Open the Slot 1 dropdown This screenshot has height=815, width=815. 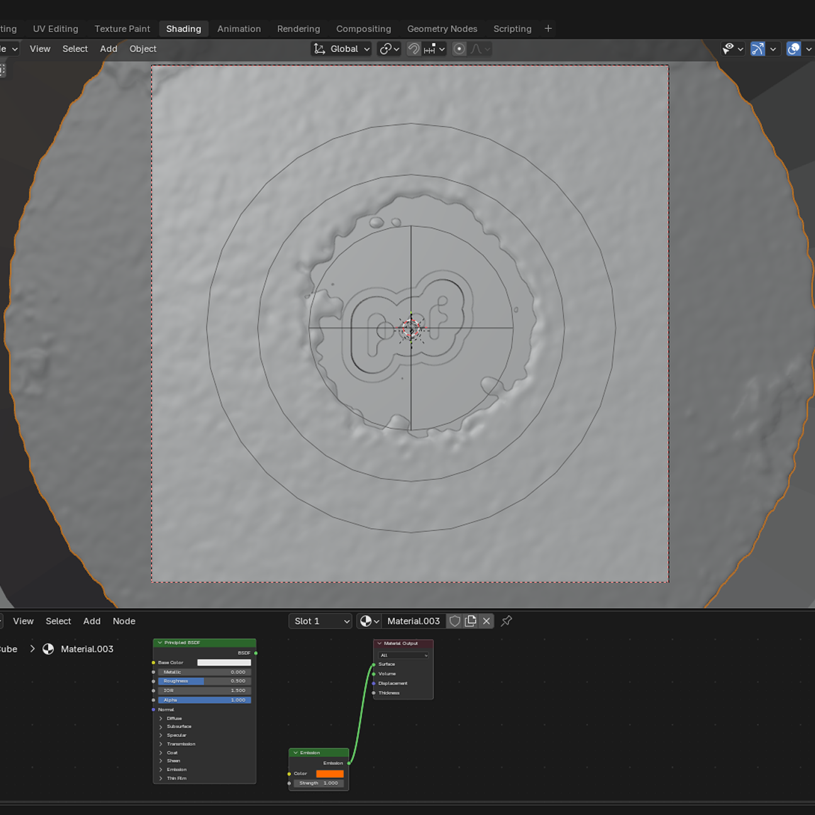[319, 621]
